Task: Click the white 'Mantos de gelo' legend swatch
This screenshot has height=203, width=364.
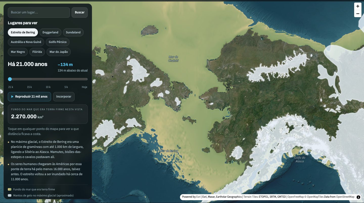Action: (x=10, y=195)
